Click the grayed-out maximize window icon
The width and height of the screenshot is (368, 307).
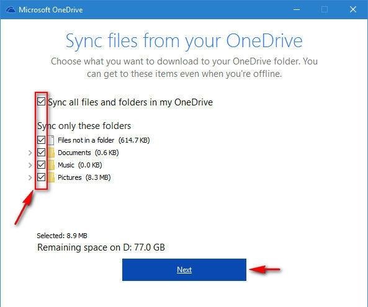pos(325,10)
